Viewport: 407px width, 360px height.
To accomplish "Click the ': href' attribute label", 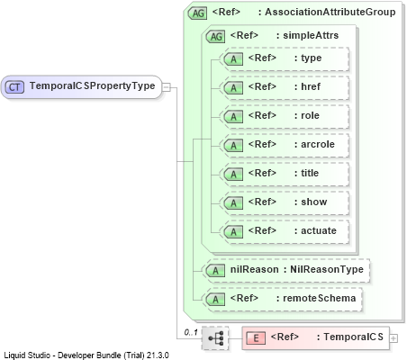I will point(307,86).
